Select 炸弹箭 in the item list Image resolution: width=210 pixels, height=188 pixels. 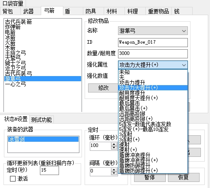[x=43, y=27]
